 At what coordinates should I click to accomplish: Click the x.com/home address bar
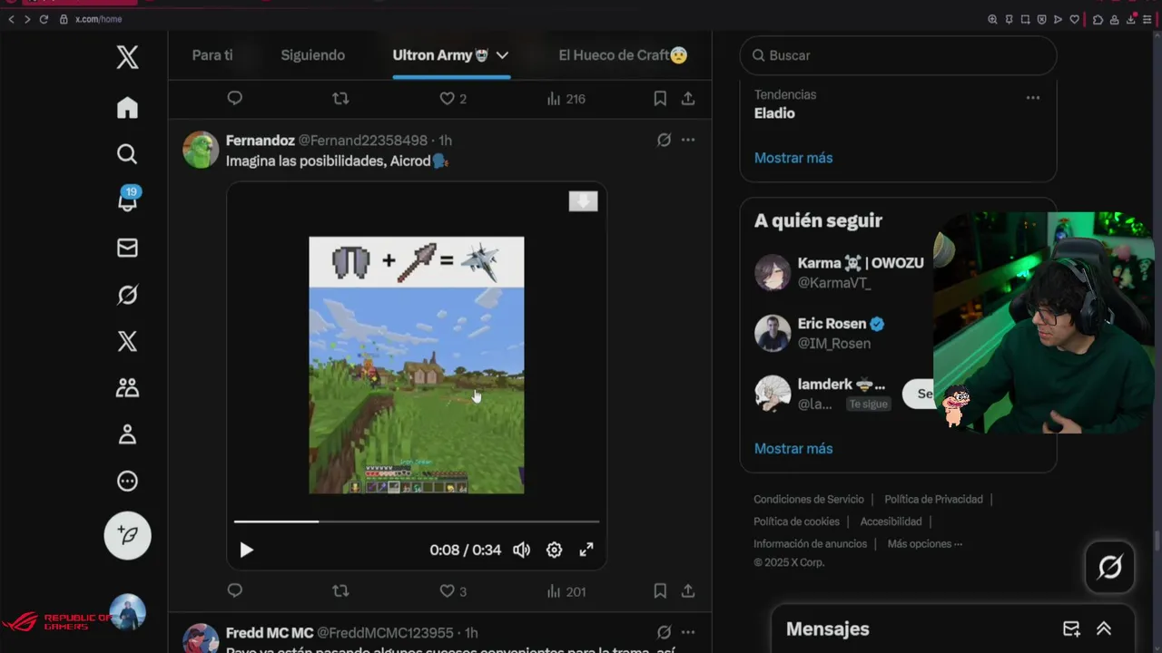(x=98, y=19)
